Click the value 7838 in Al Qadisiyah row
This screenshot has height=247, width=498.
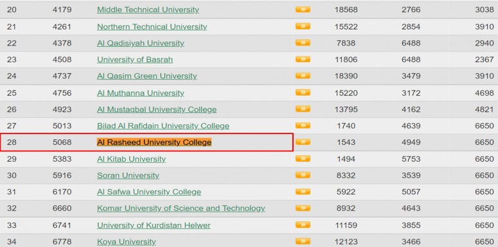click(346, 43)
